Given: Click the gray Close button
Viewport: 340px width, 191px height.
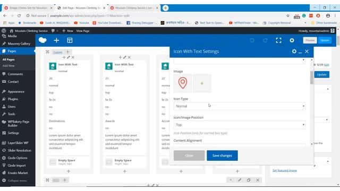Looking at the screenshot, I should (x=189, y=155).
